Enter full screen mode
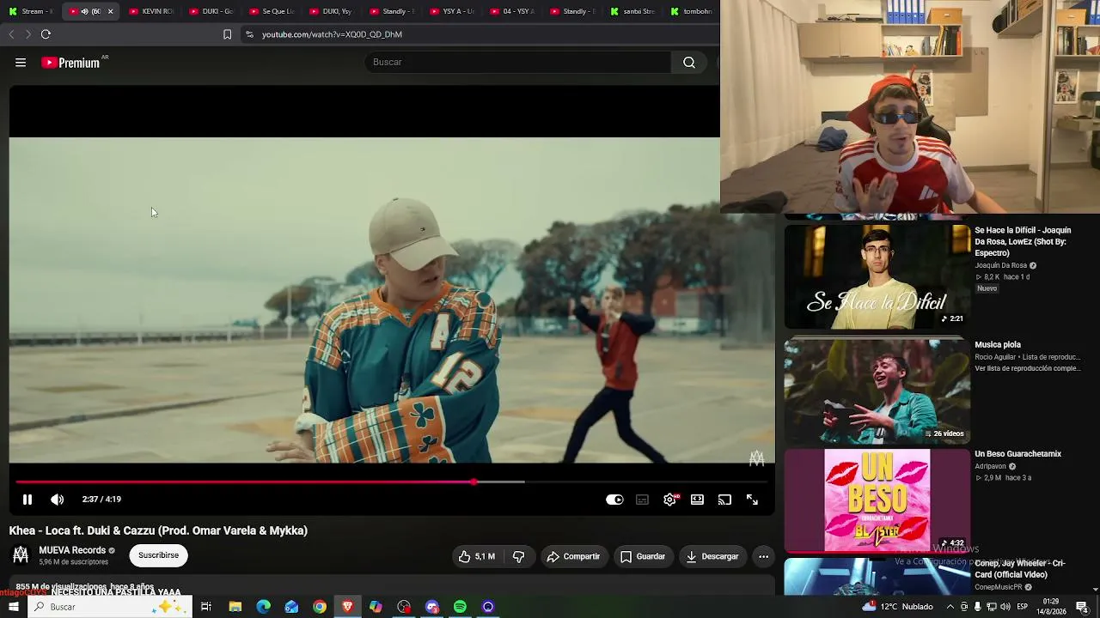The width and height of the screenshot is (1100, 618). coord(752,500)
